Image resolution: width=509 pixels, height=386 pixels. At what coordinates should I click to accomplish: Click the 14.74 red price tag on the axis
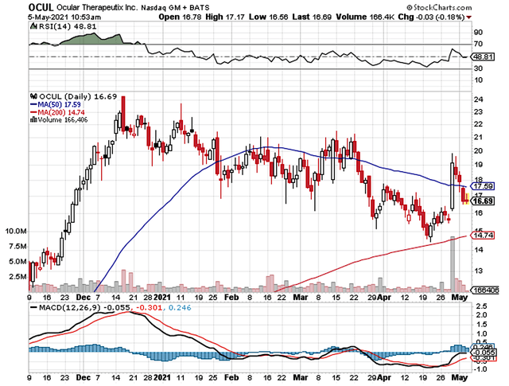484,236
